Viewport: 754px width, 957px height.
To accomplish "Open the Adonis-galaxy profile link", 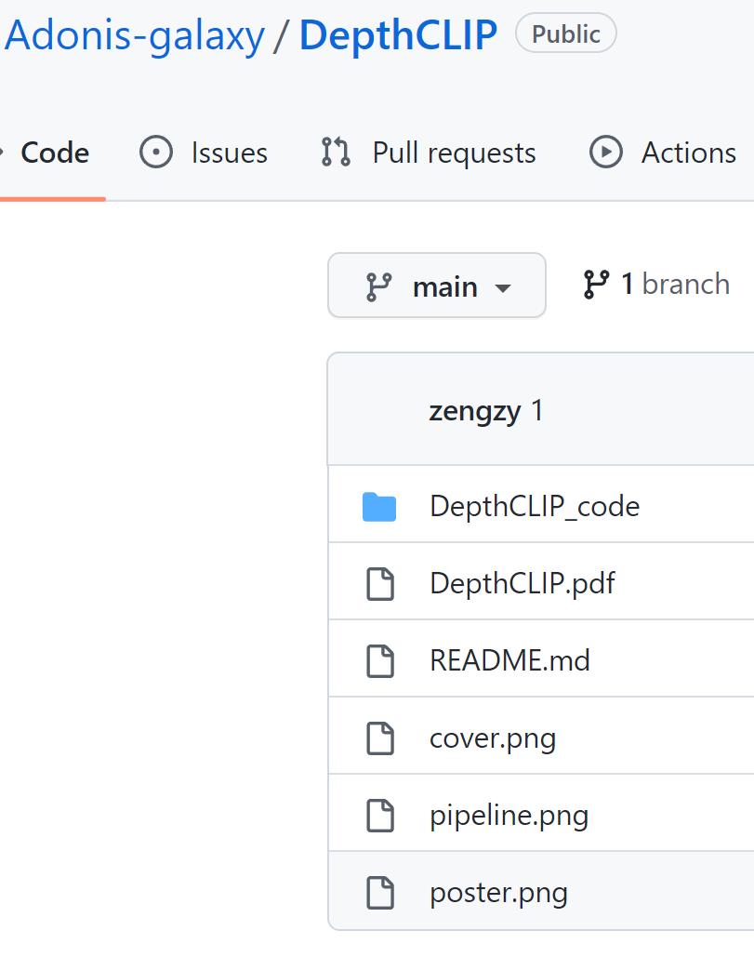I will coord(133,33).
